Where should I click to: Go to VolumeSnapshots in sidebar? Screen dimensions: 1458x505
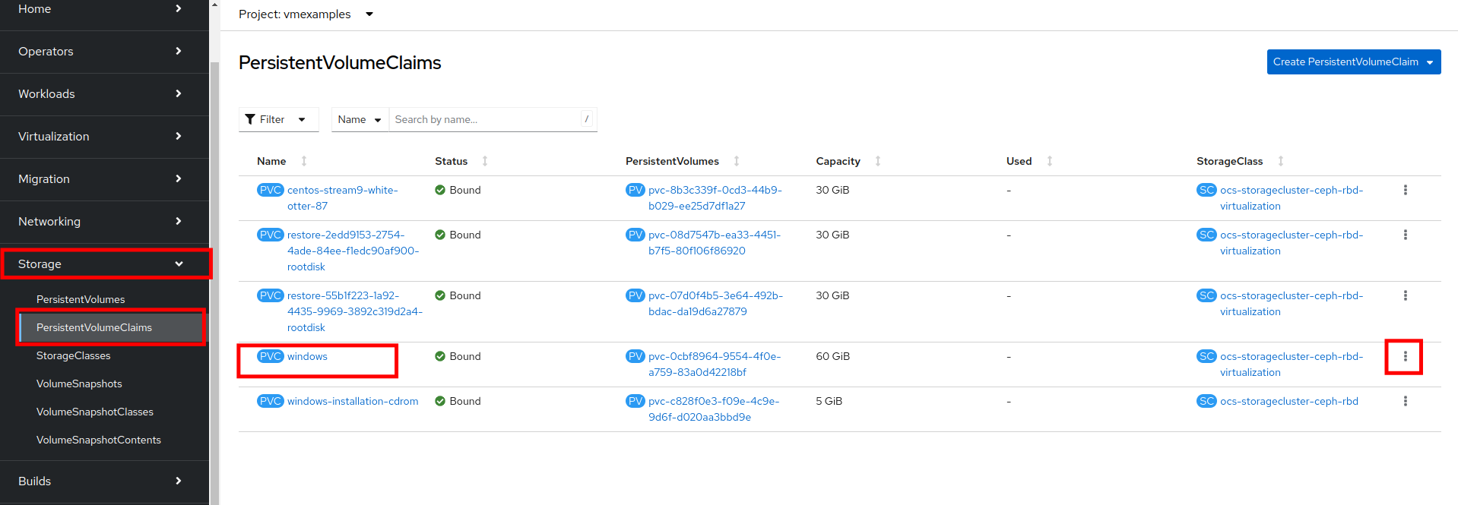[x=79, y=383]
